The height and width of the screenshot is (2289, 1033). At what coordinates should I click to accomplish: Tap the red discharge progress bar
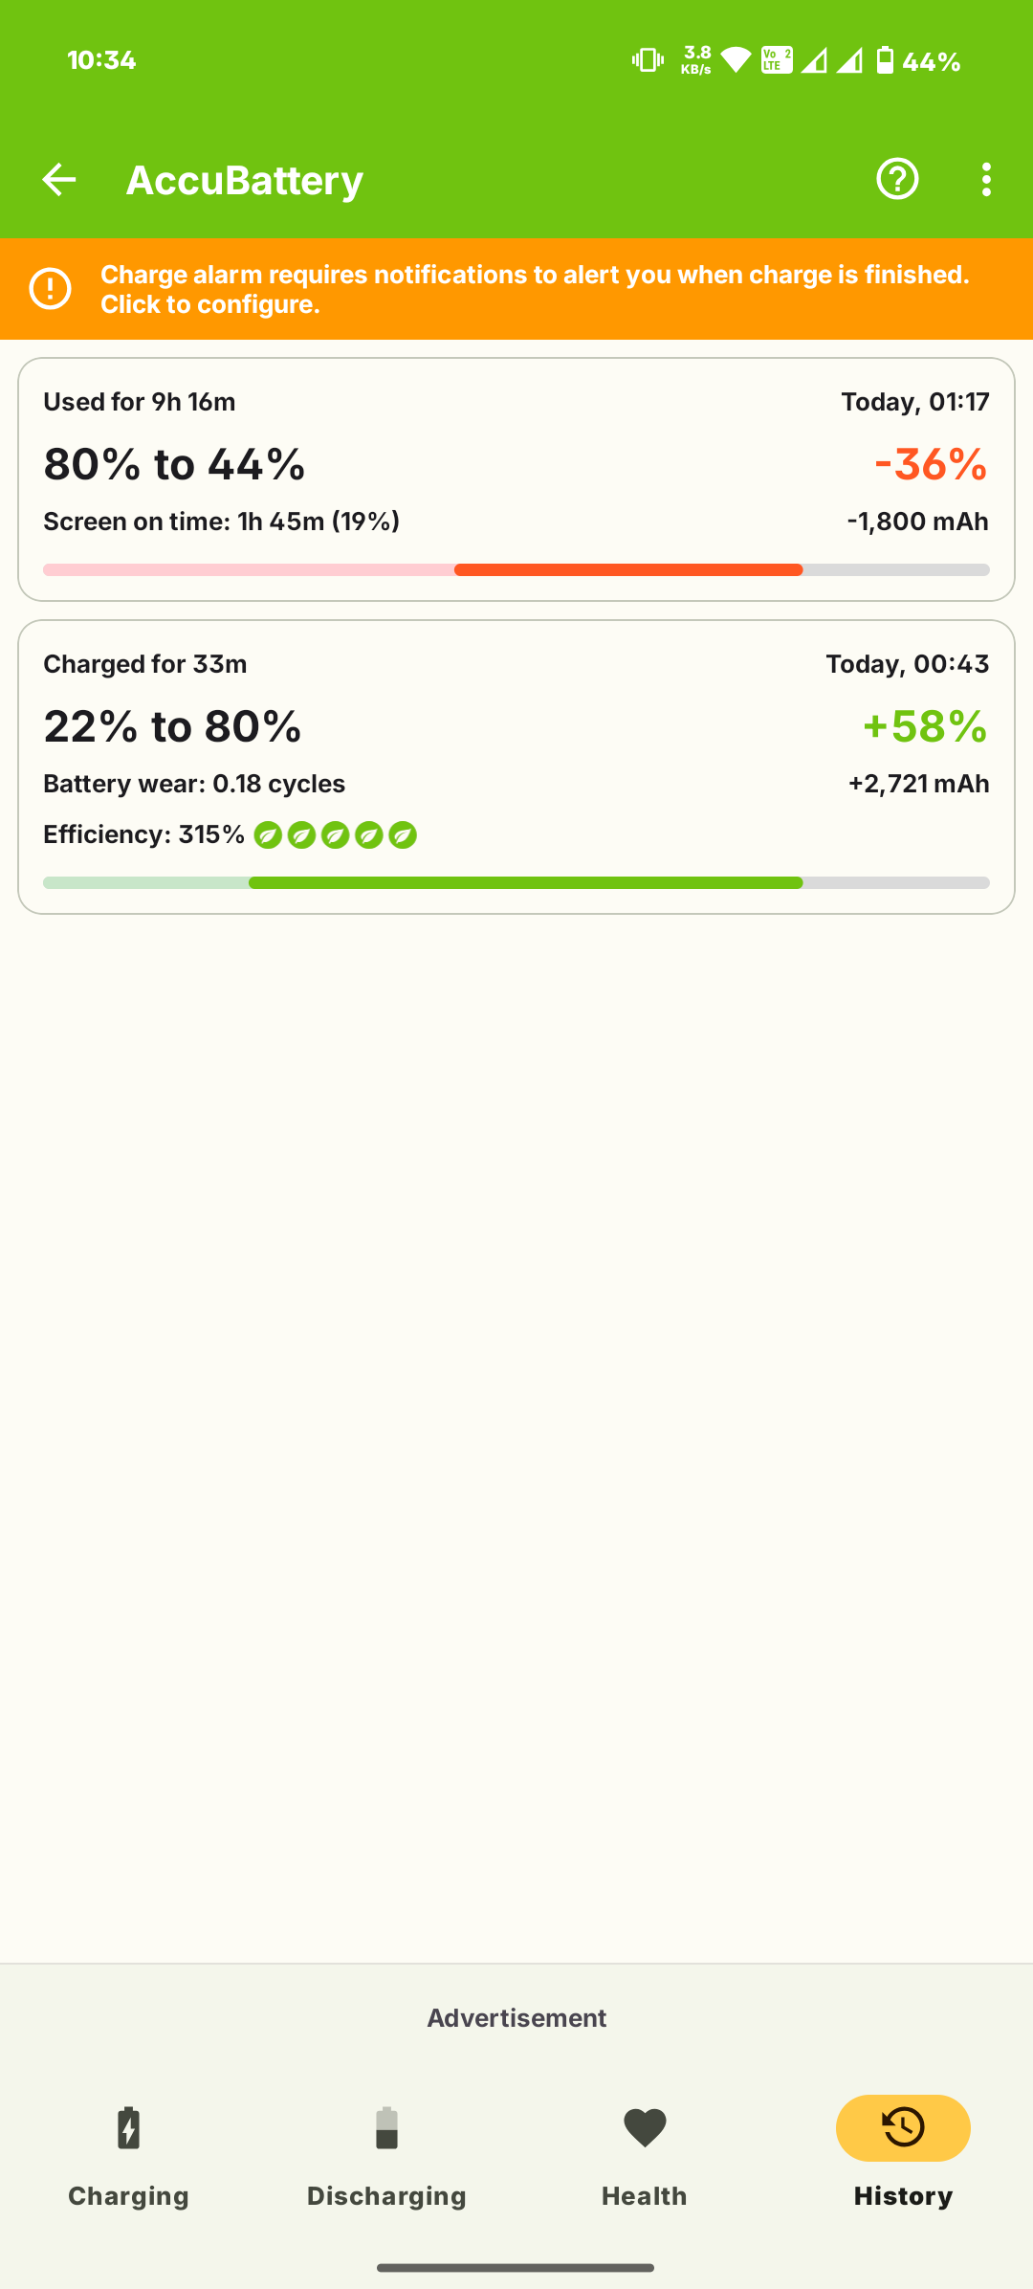point(627,570)
